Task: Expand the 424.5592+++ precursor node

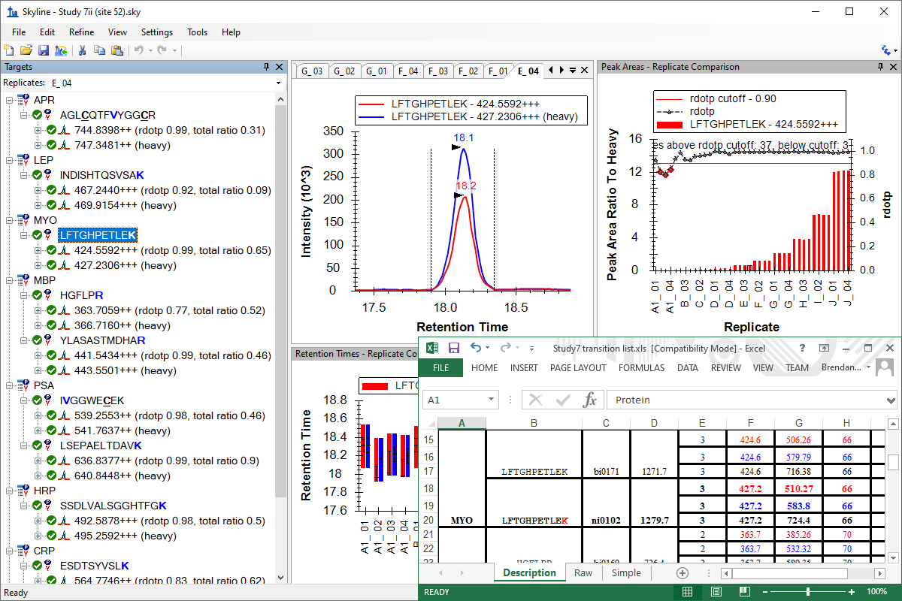Action: (38, 250)
